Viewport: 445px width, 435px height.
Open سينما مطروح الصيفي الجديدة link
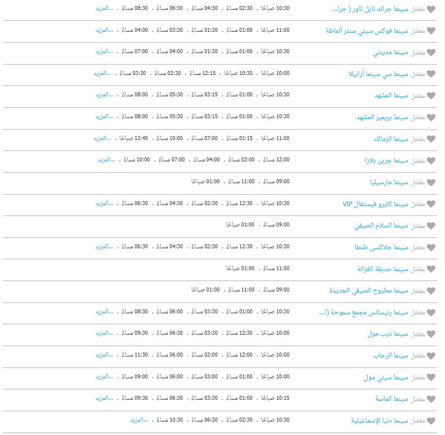(368, 291)
